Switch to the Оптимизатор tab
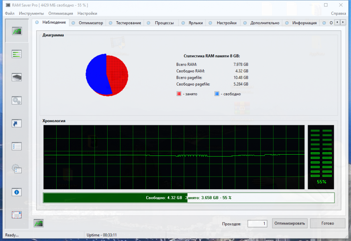The height and width of the screenshot is (241, 351). (x=88, y=23)
